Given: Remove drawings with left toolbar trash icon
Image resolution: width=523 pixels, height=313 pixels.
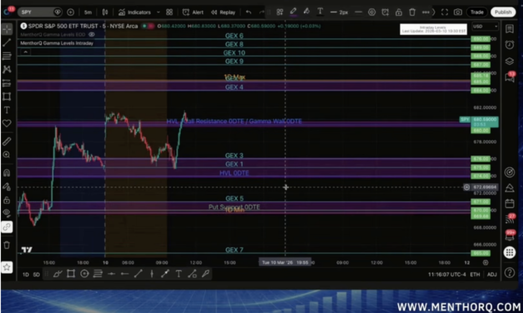Looking at the screenshot, I should (x=7, y=245).
